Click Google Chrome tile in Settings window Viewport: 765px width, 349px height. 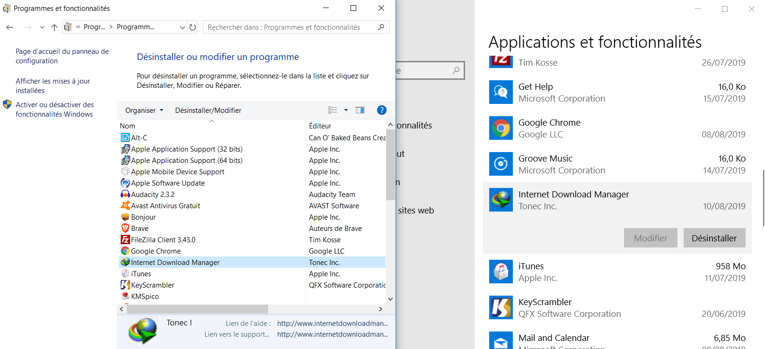point(501,128)
